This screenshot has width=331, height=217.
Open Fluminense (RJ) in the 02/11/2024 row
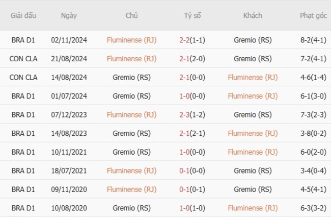(x=131, y=40)
